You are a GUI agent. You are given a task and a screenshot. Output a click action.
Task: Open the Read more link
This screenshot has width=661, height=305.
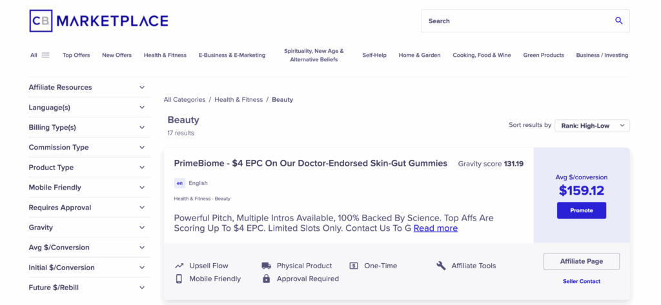point(436,228)
